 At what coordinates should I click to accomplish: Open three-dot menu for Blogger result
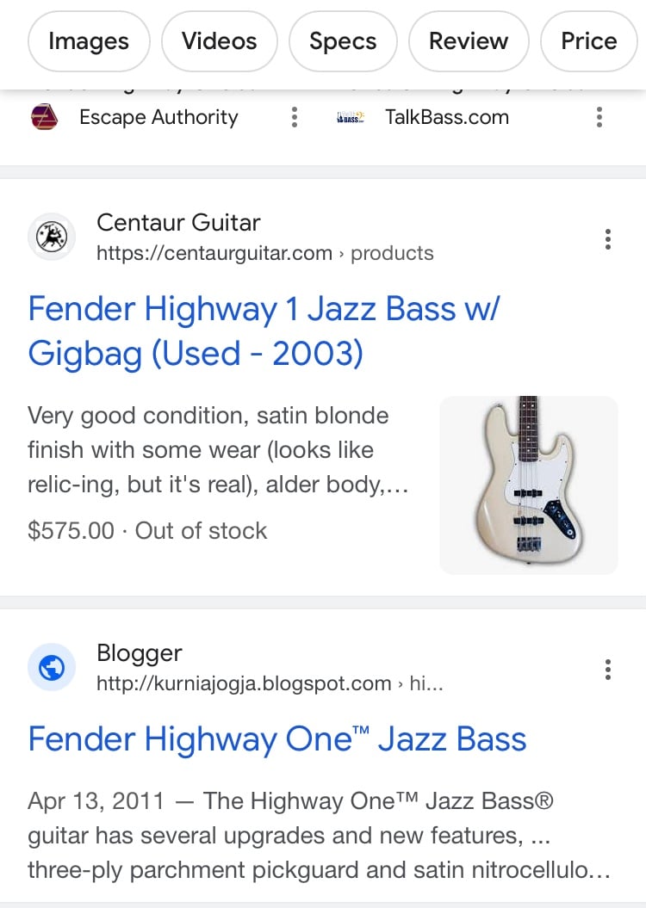click(x=608, y=670)
